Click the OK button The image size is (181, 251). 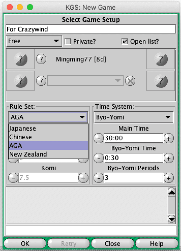click(x=25, y=243)
